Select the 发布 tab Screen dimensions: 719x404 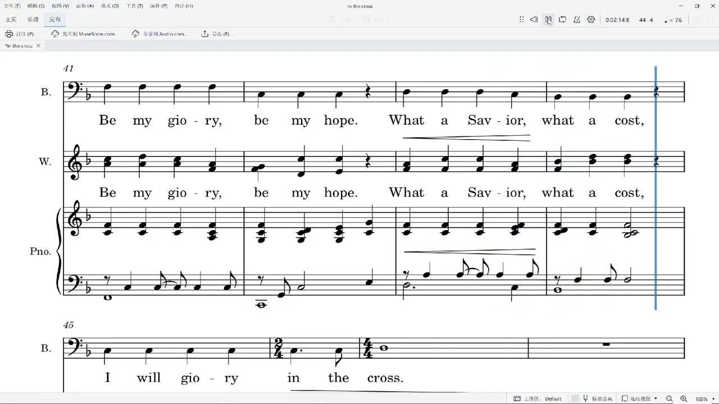pyautogui.click(x=54, y=20)
